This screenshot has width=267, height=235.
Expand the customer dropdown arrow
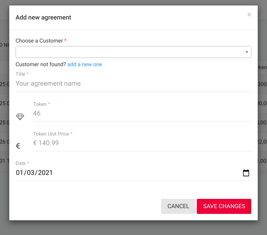(247, 52)
